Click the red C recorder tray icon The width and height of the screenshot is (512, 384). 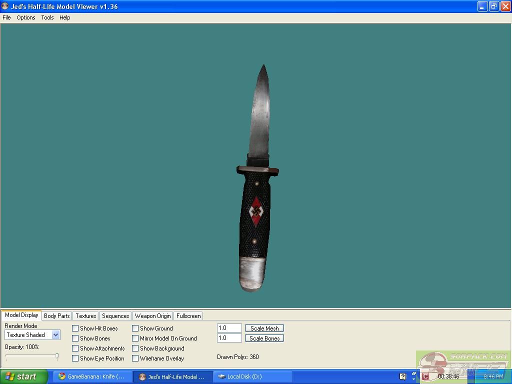click(x=425, y=376)
